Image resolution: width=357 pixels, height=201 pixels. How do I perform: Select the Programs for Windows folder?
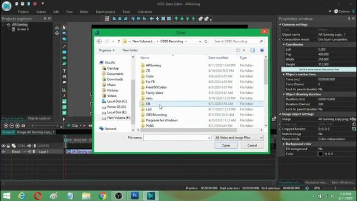(162, 120)
